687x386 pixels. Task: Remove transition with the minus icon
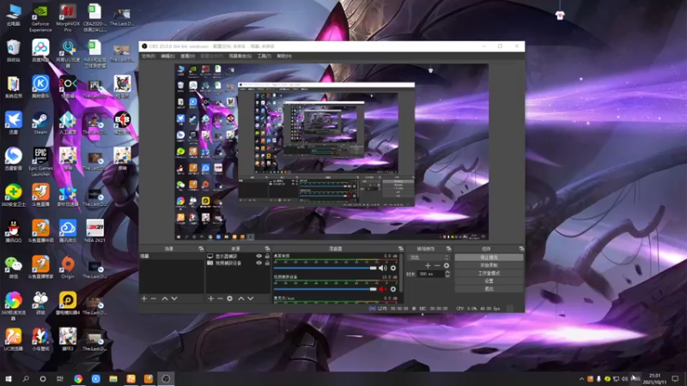click(x=437, y=266)
